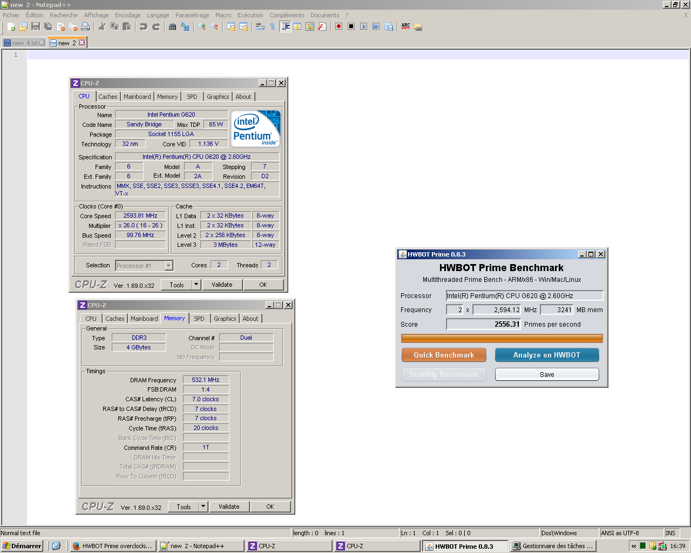Click the Stop recording macro square icon
Screen dimensions: 691x553
coord(351,26)
